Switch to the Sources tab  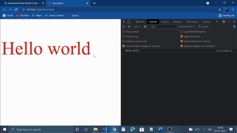point(165,22)
